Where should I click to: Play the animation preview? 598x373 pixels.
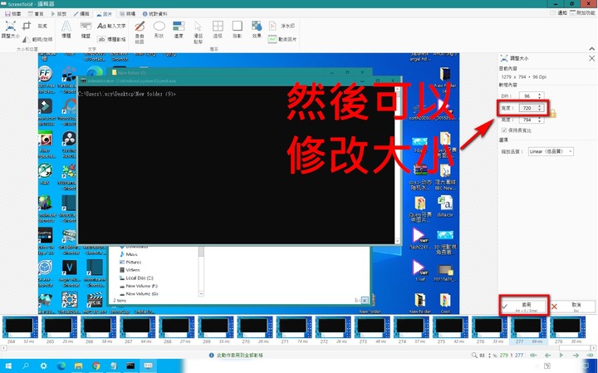pos(561,355)
